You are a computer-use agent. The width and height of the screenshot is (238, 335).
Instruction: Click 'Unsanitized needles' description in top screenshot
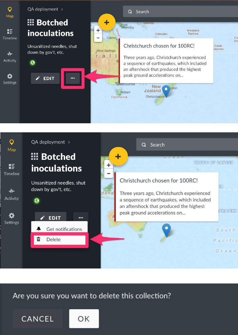[x=52, y=49]
